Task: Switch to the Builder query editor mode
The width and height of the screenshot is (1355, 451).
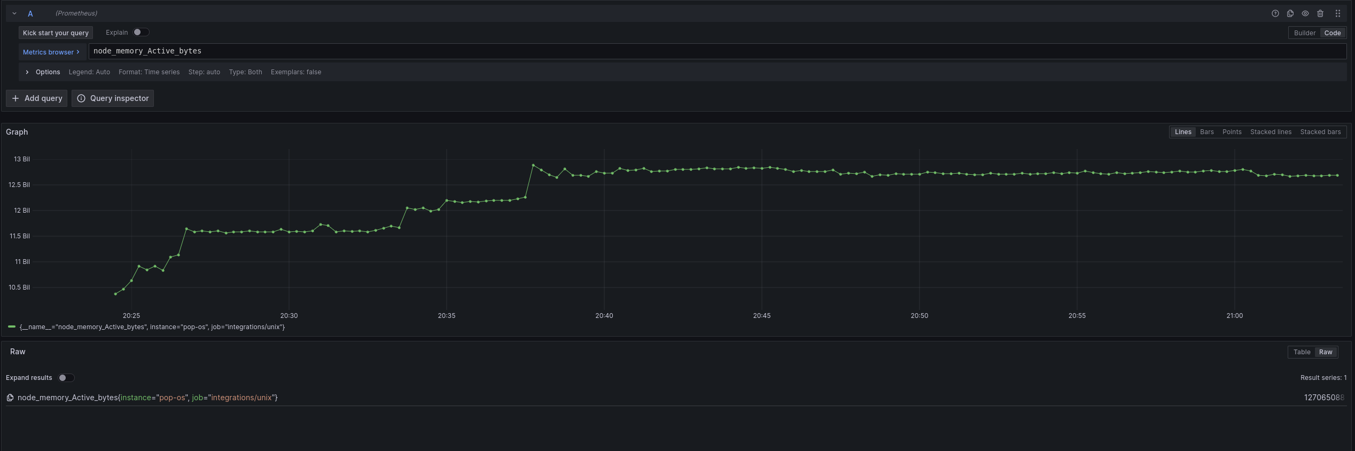Action: click(x=1304, y=33)
